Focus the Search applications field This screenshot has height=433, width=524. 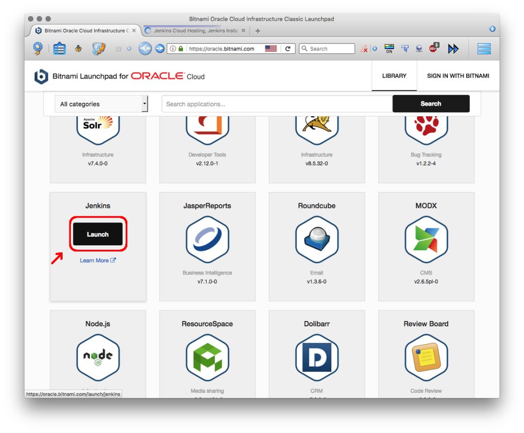[277, 104]
